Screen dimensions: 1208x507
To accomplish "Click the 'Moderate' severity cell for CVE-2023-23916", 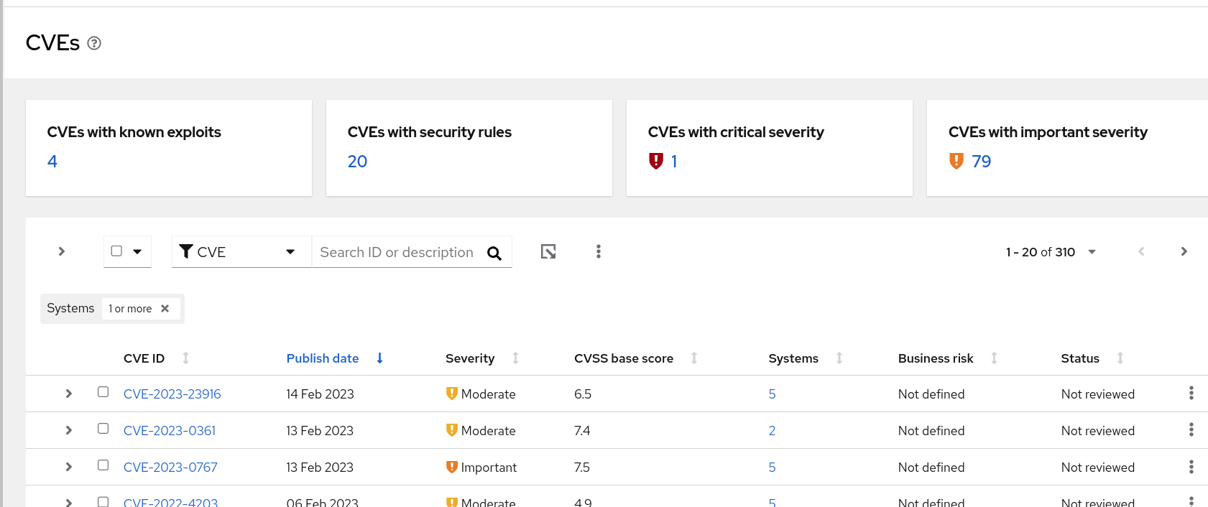I will (x=481, y=394).
